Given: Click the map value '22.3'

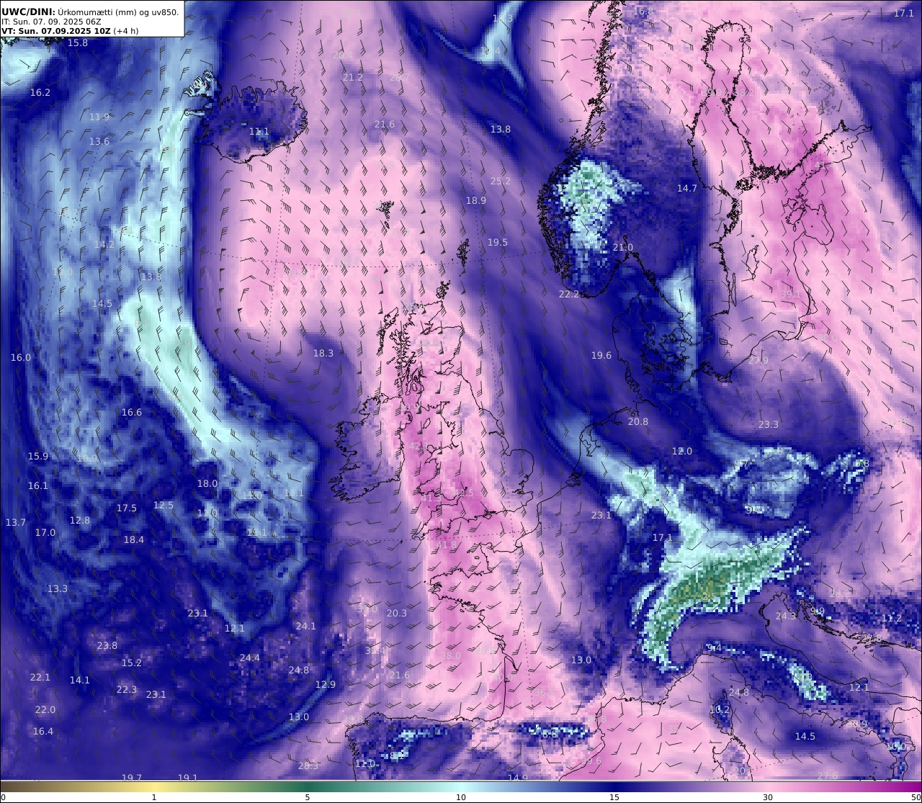Looking at the screenshot, I should pos(127,690).
